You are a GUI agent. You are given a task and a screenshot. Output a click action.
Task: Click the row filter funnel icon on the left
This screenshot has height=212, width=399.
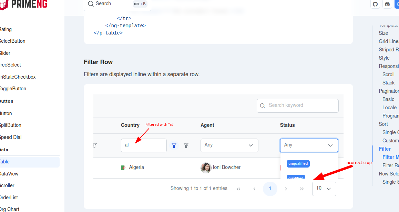tap(94, 145)
